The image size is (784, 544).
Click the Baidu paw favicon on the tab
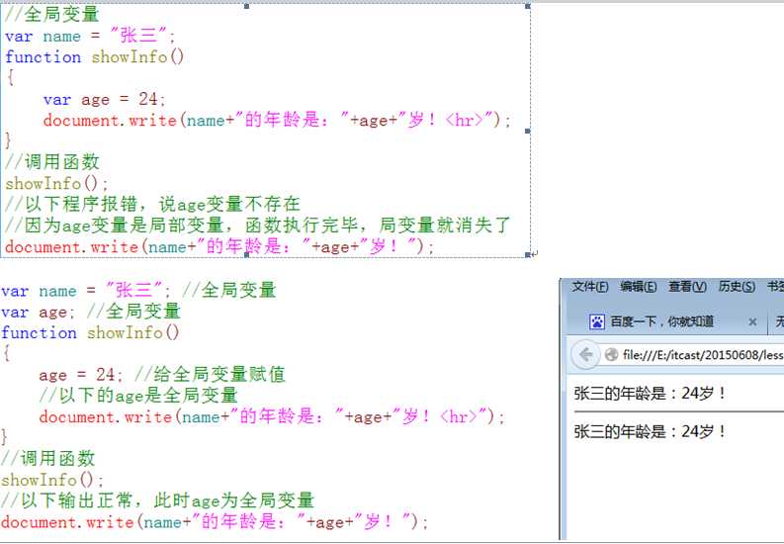tap(597, 321)
